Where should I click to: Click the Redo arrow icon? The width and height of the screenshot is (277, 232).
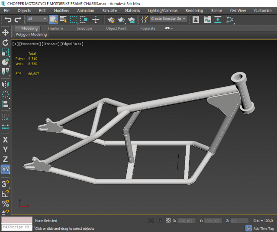pyautogui.click(x=18, y=19)
